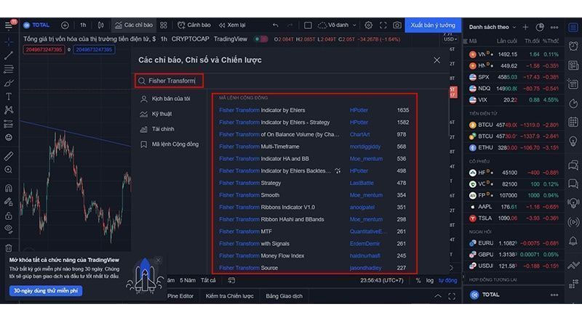Image resolution: width=582 pixels, height=320 pixels.
Task: Select Tất cả date range
Action: pos(208,280)
